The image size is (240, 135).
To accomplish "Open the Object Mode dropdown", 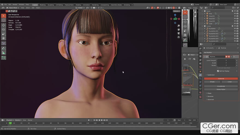I will click(x=13, y=8).
